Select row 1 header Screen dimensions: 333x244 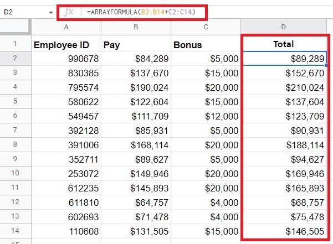pos(15,44)
